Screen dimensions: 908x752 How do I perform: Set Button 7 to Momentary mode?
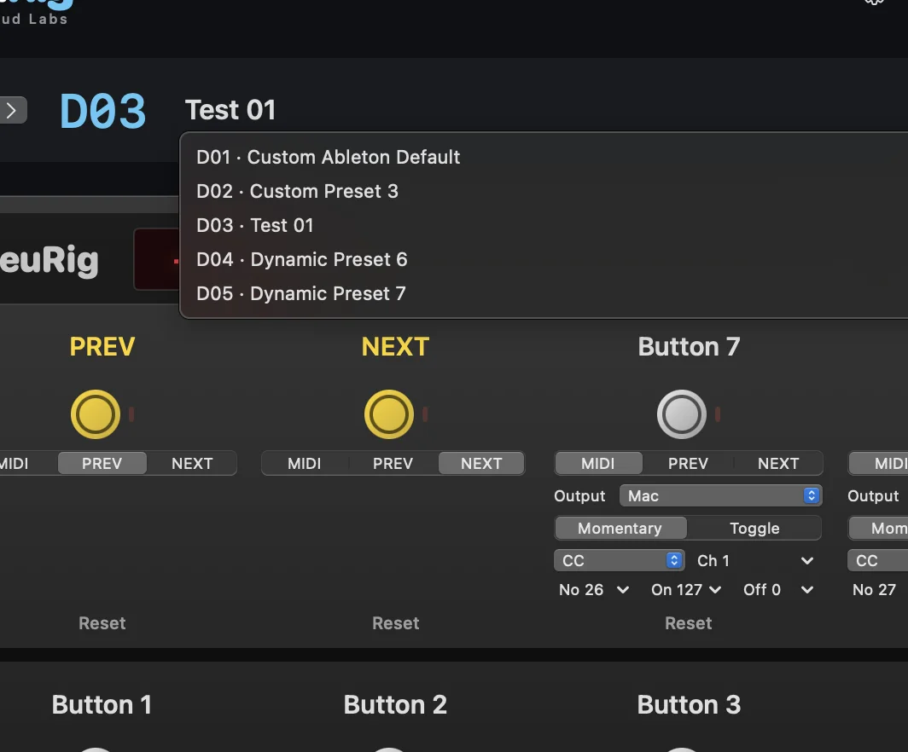pos(620,528)
